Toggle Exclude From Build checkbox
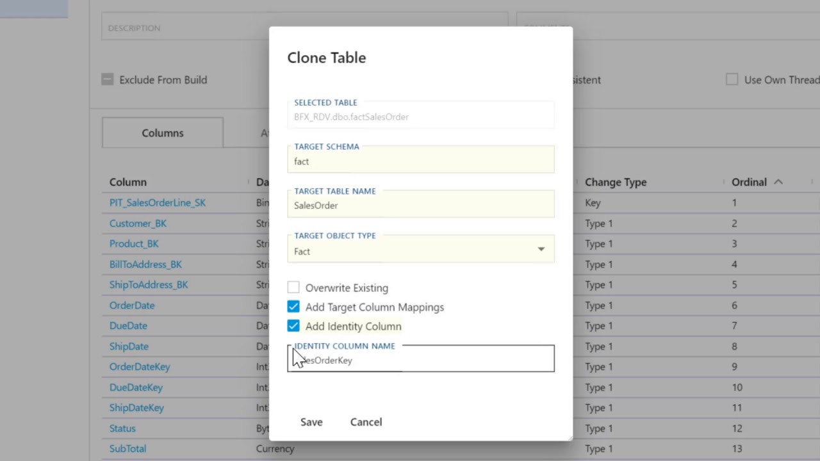 click(x=107, y=79)
